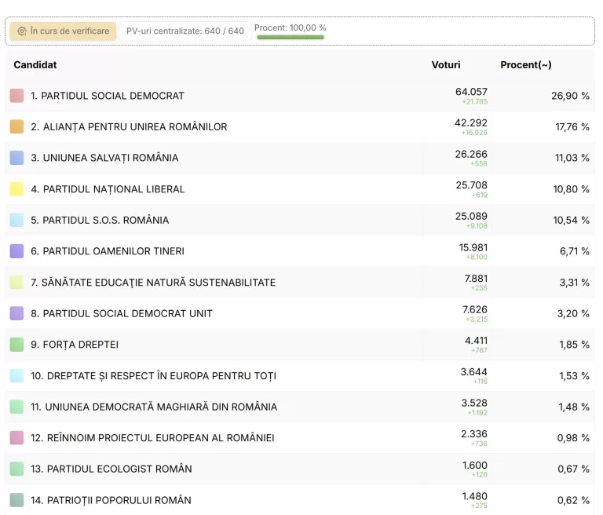This screenshot has width=603, height=515.
Task: Click the green swatch for Forța Dreptei
Action: [x=17, y=345]
